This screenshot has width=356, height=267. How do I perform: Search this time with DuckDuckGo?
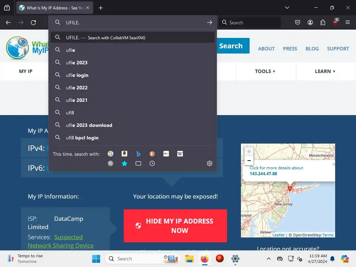coord(152,154)
